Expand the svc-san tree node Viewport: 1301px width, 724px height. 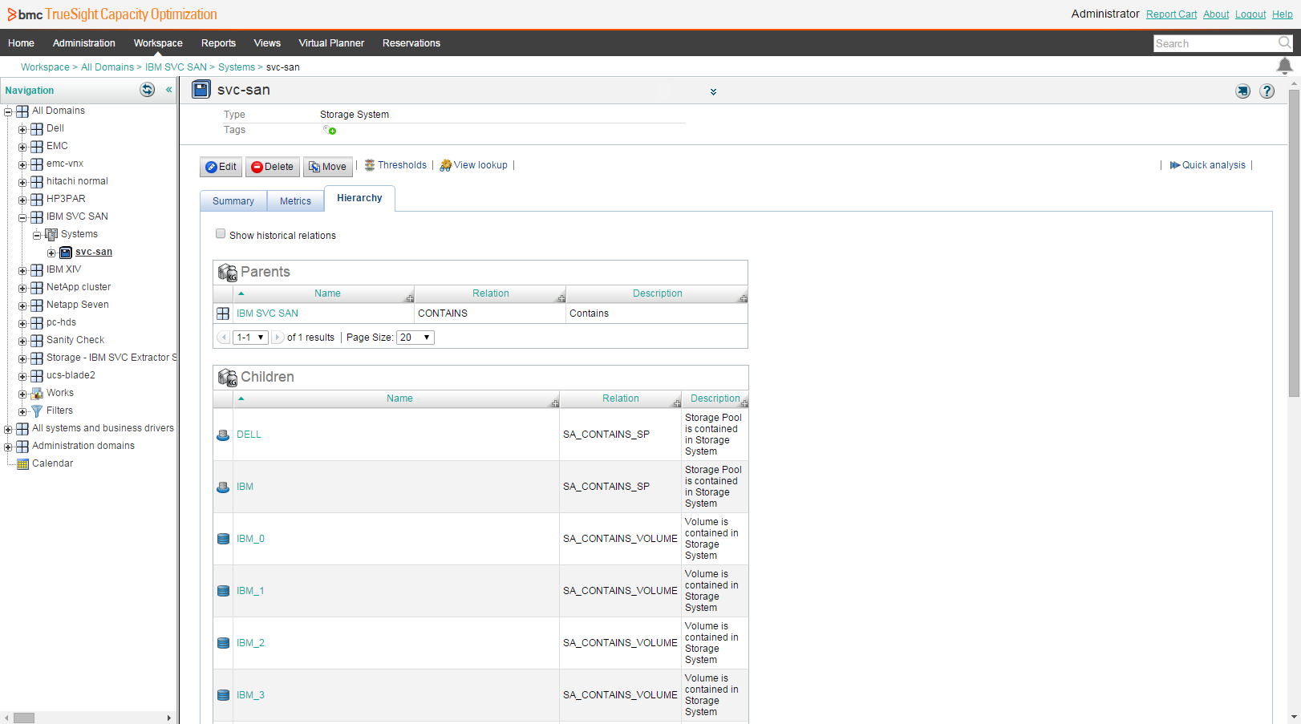tap(51, 253)
